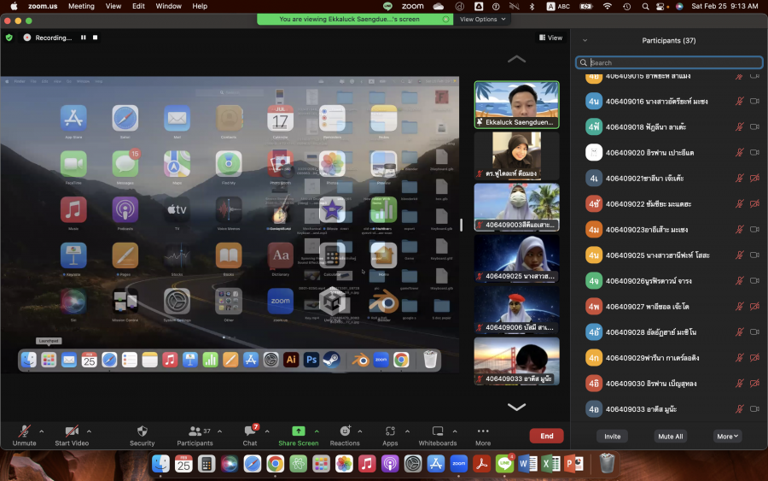
Task: Open the Chat icon with badge
Action: click(x=250, y=432)
